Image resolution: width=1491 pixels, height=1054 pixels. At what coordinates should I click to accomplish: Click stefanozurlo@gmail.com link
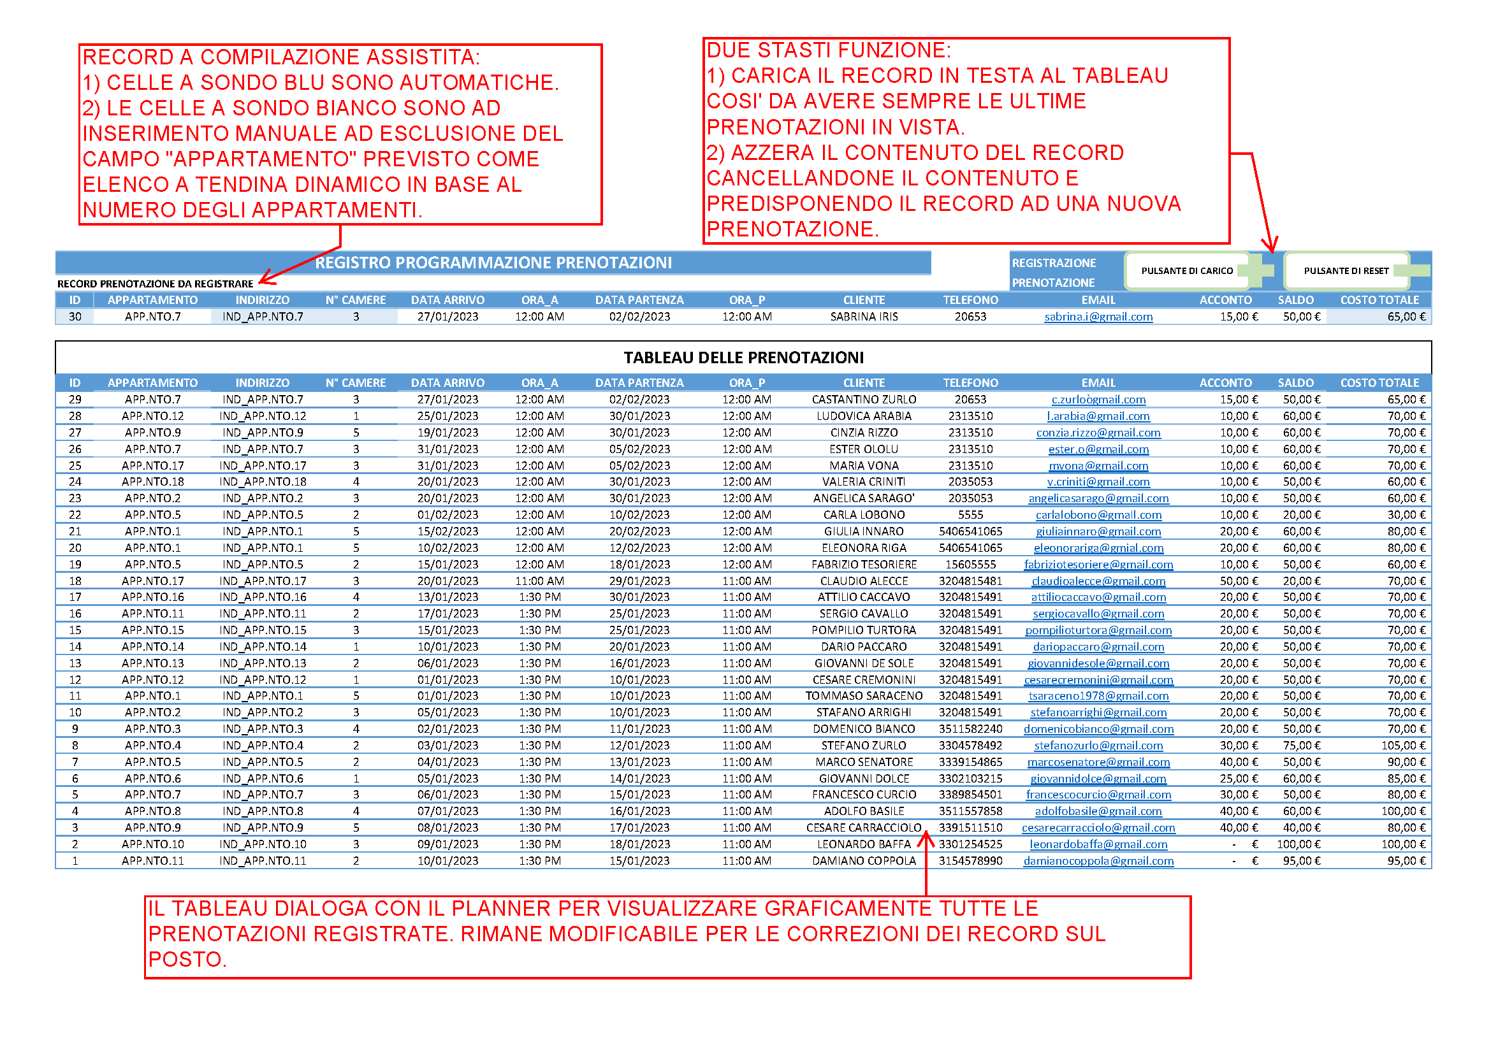click(x=1098, y=746)
